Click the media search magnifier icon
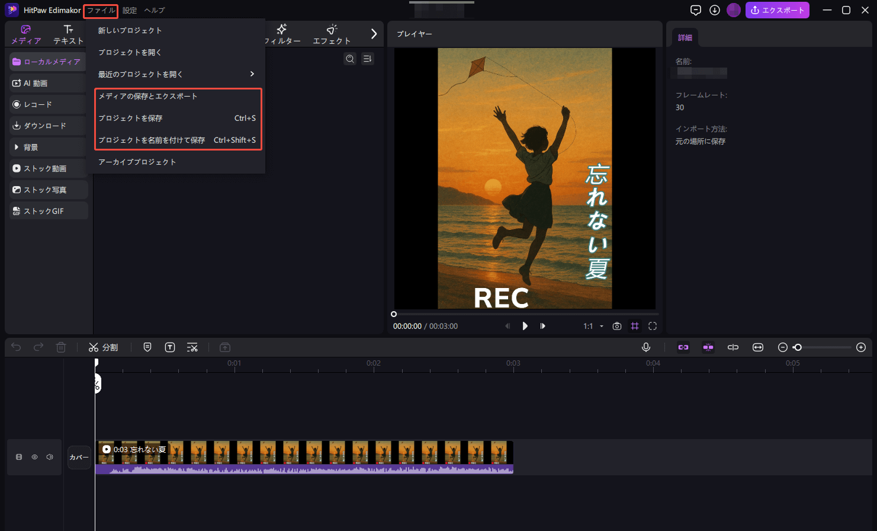 pyautogui.click(x=350, y=59)
